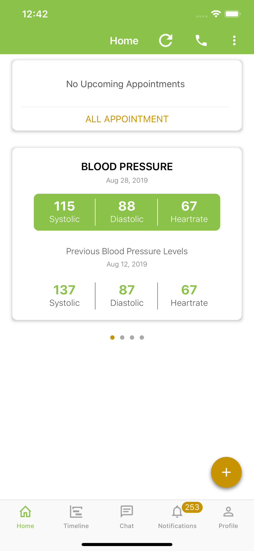Go to the Home tab icon
This screenshot has height=551, width=254.
pos(25,512)
